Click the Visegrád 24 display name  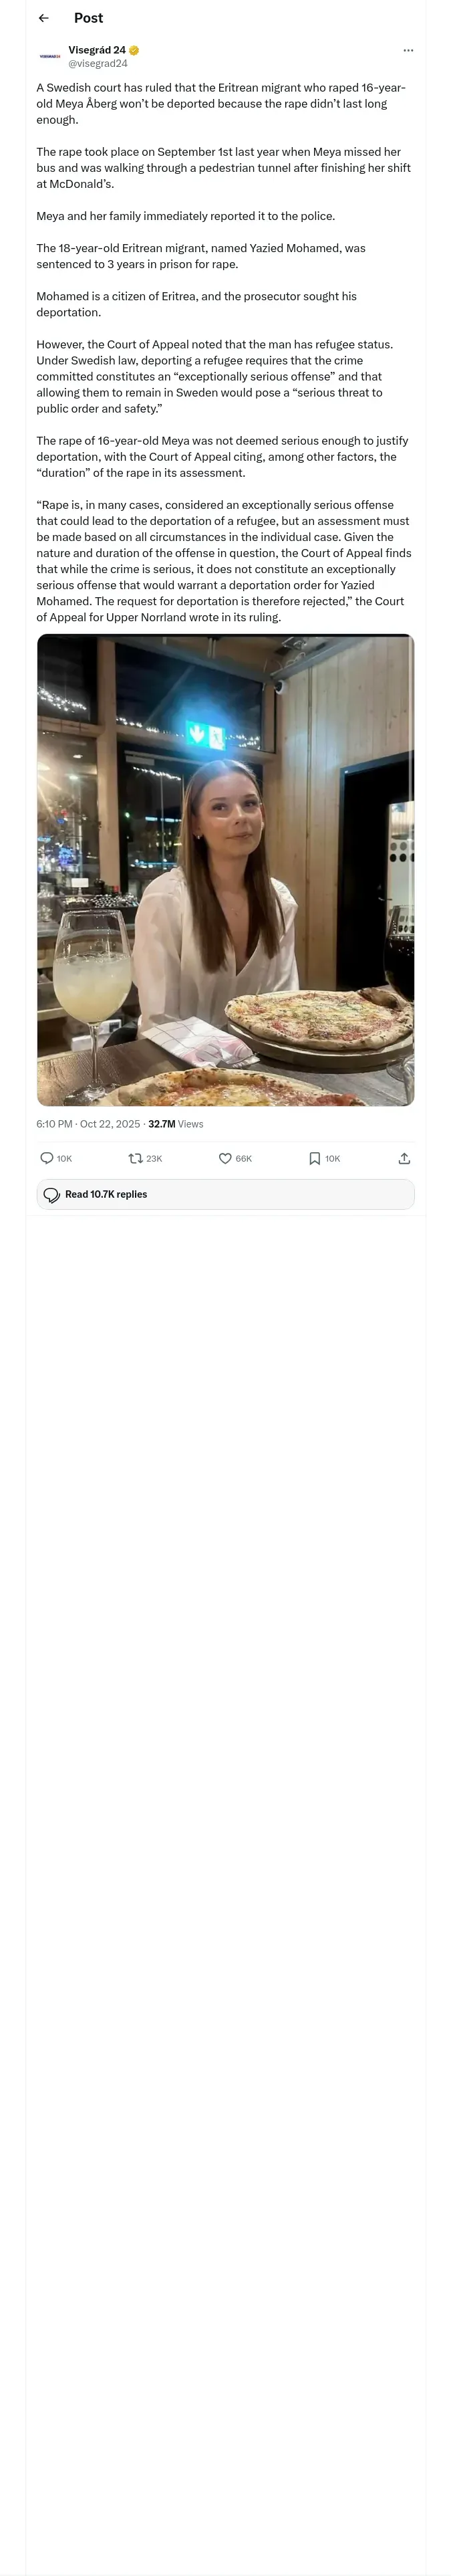click(x=97, y=50)
